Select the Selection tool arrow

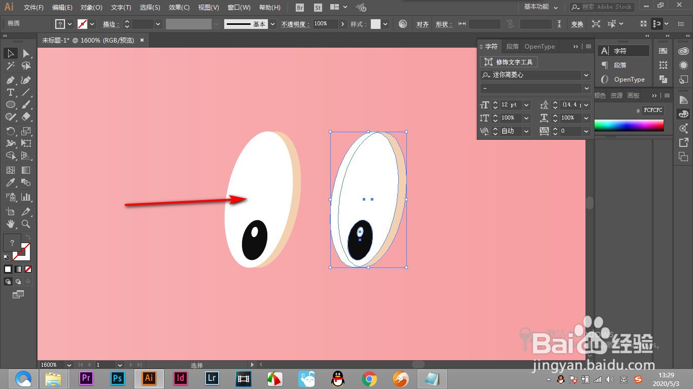tap(10, 54)
